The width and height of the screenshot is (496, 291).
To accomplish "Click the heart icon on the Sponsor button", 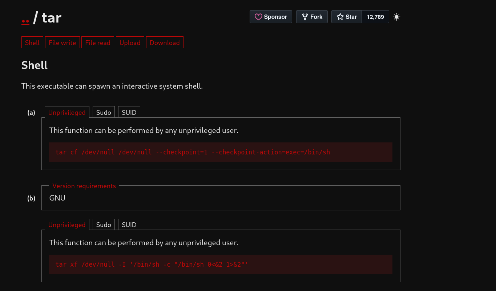I will tap(258, 17).
